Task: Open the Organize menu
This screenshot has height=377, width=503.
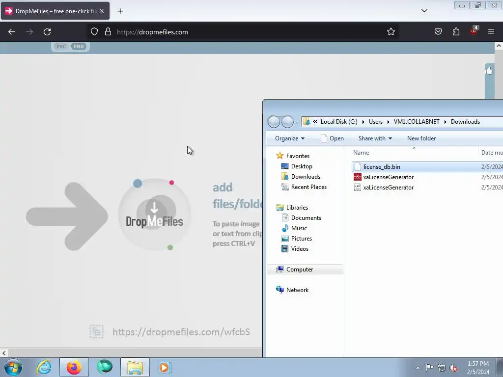Action: tap(290, 138)
